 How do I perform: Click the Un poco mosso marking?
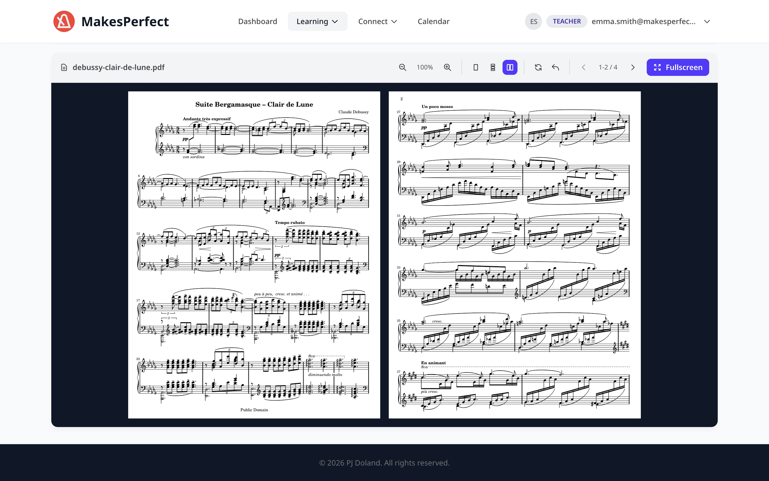[x=437, y=107]
